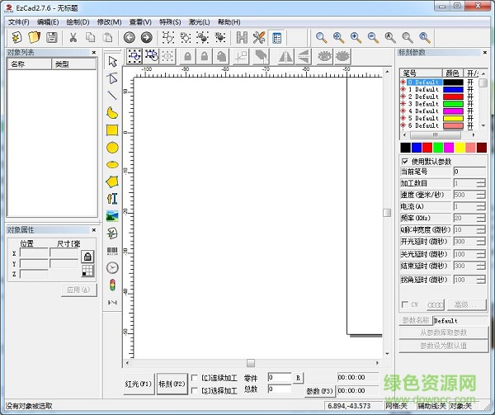495x415 pixels.
Task: Choose the rectangle drawing tool
Action: coord(112,130)
